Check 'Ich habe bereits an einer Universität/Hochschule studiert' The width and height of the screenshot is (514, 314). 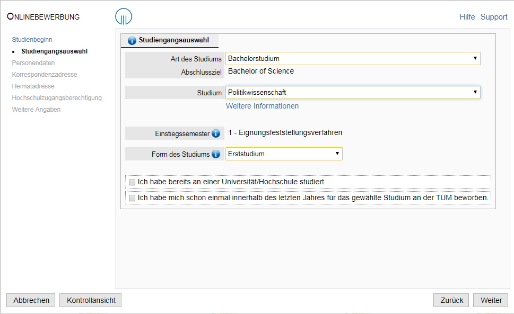coord(132,182)
